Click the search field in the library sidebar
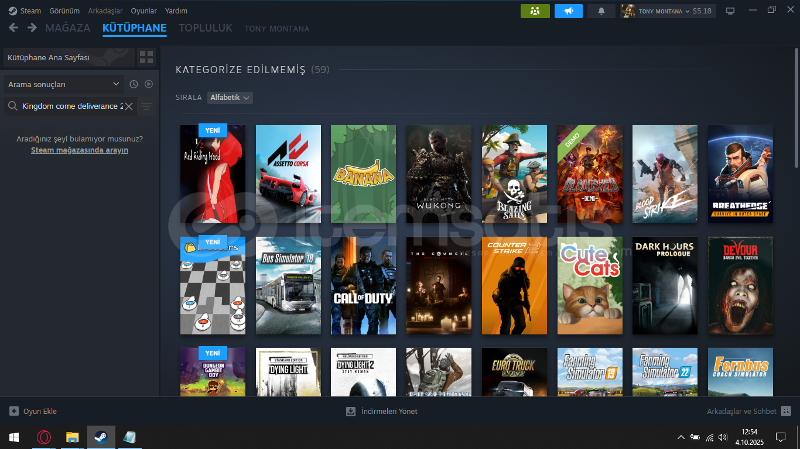The image size is (800, 449). pos(71,106)
